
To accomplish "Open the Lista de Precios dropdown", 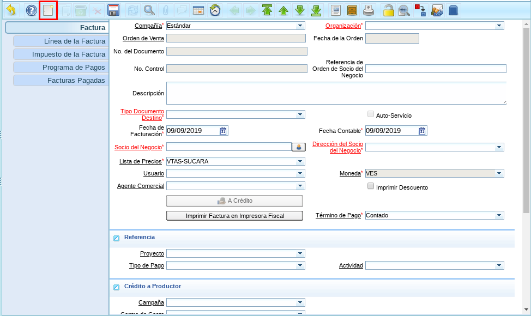I will coord(300,162).
